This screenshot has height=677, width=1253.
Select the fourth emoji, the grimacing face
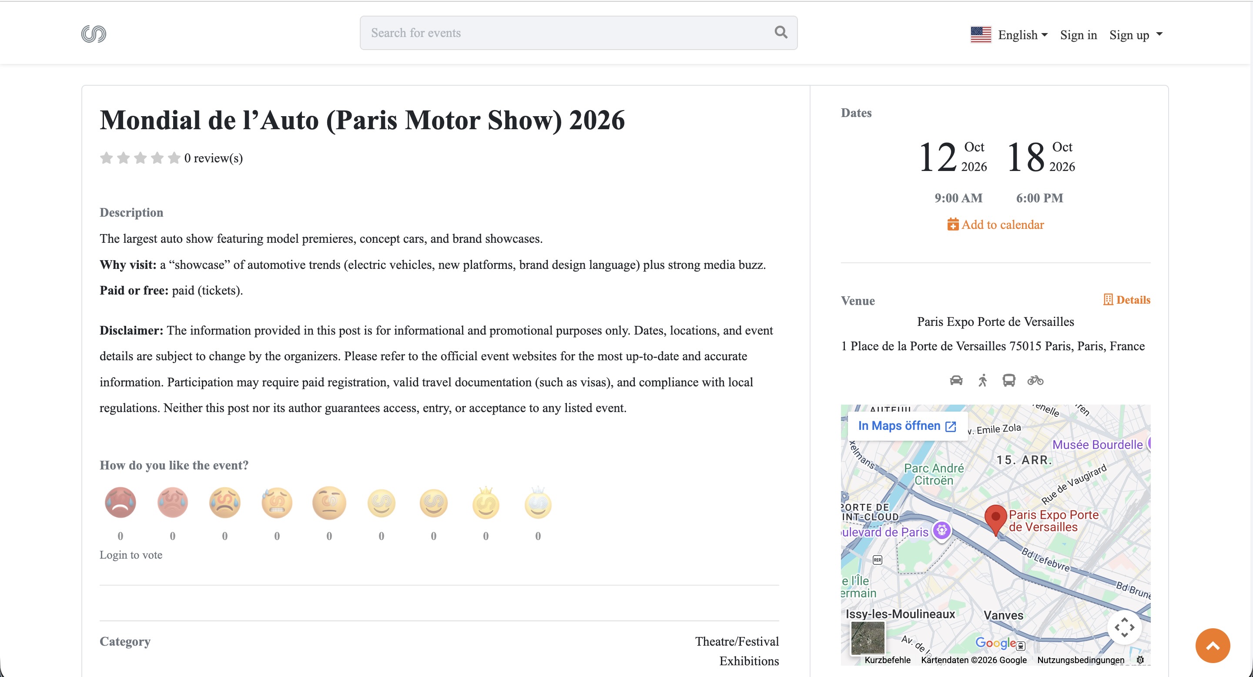point(277,503)
